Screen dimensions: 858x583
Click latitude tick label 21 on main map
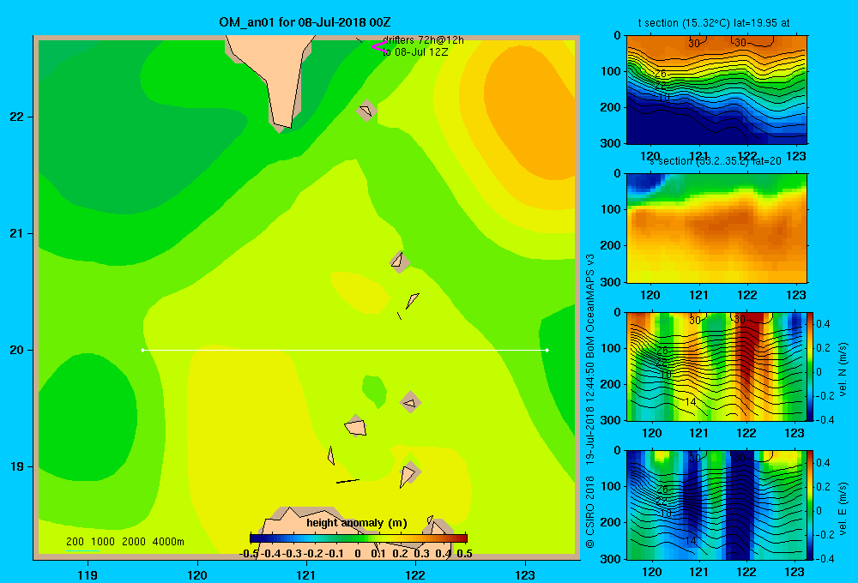tap(16, 233)
